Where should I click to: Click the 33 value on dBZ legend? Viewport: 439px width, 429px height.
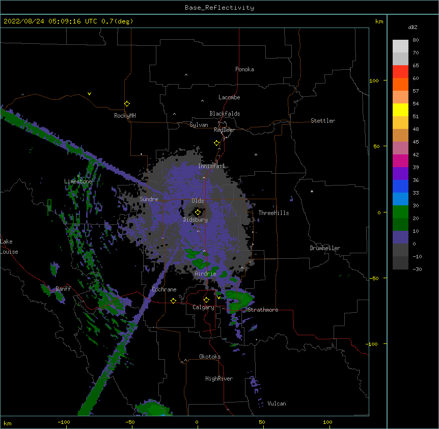tap(416, 193)
